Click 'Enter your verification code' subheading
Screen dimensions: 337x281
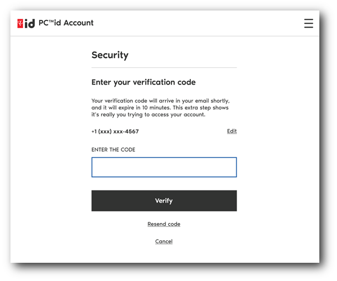point(143,82)
